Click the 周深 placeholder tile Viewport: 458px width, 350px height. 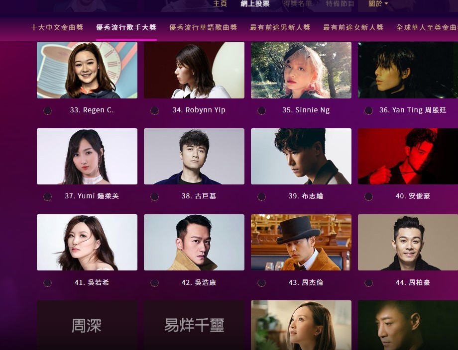(x=87, y=325)
